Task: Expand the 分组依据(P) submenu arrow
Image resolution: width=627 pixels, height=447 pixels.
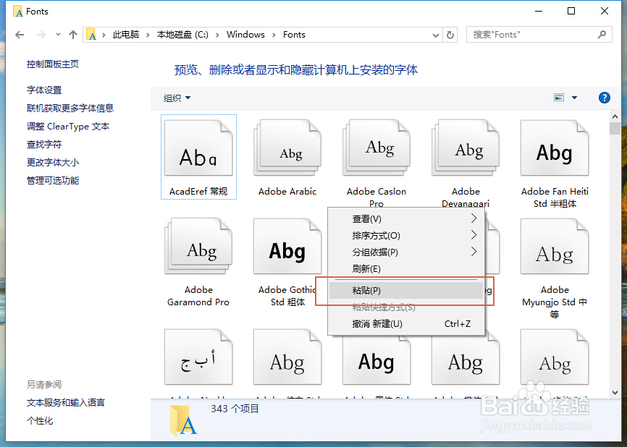Action: tap(474, 252)
